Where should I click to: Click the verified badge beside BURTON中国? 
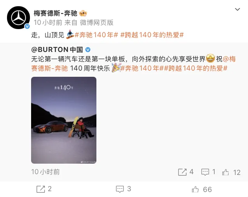pyautogui.click(x=88, y=50)
